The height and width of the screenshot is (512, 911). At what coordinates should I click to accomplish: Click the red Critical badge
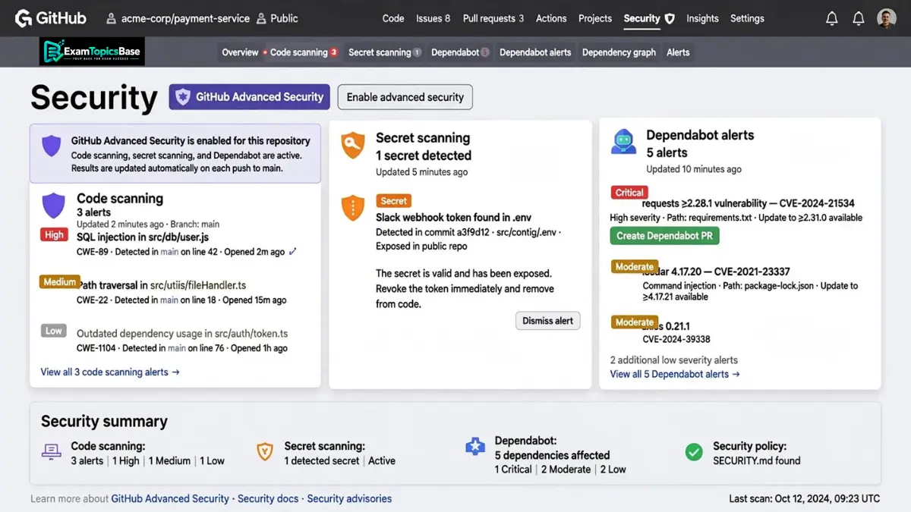click(629, 193)
